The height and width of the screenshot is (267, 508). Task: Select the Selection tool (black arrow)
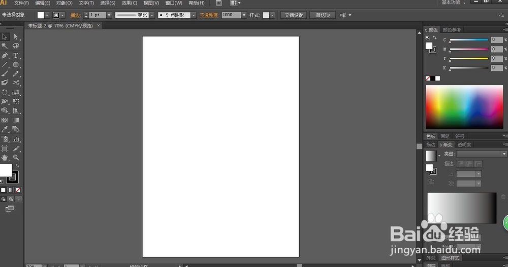point(5,37)
